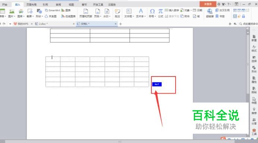Image resolution: width=258 pixels, height=143 pixels.
Task: Click 插入数字 insert number
Action: coord(172,10)
